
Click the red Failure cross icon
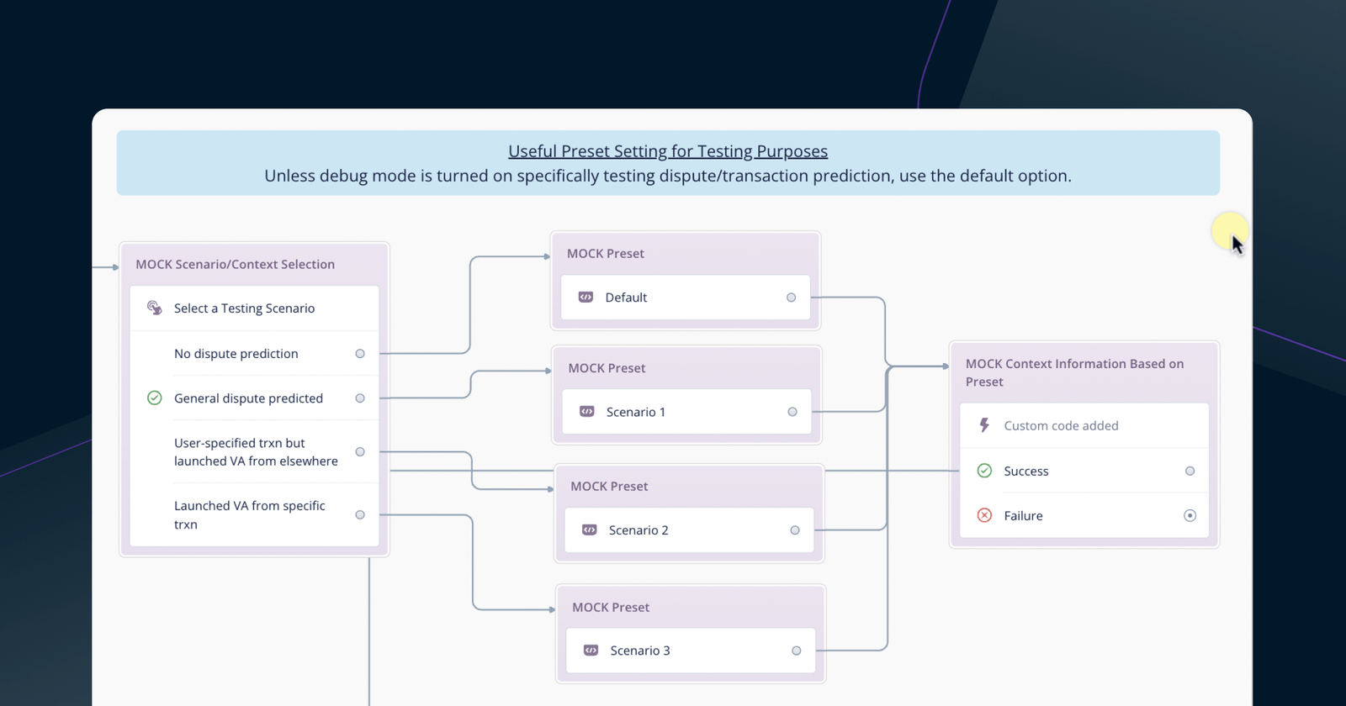[984, 515]
